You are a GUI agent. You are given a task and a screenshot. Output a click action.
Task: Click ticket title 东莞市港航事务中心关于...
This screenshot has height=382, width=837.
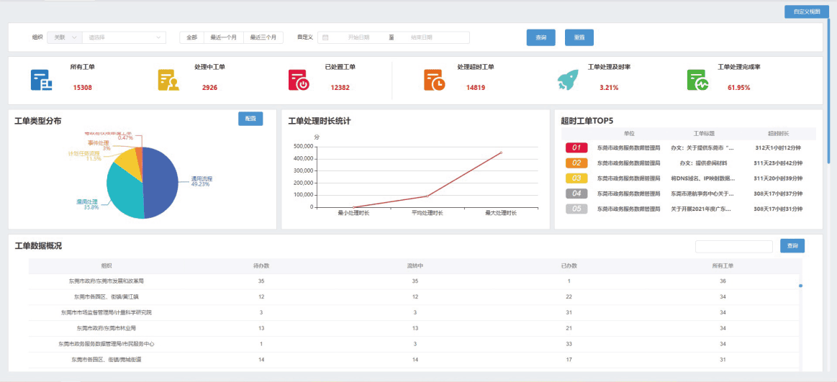[703, 194]
